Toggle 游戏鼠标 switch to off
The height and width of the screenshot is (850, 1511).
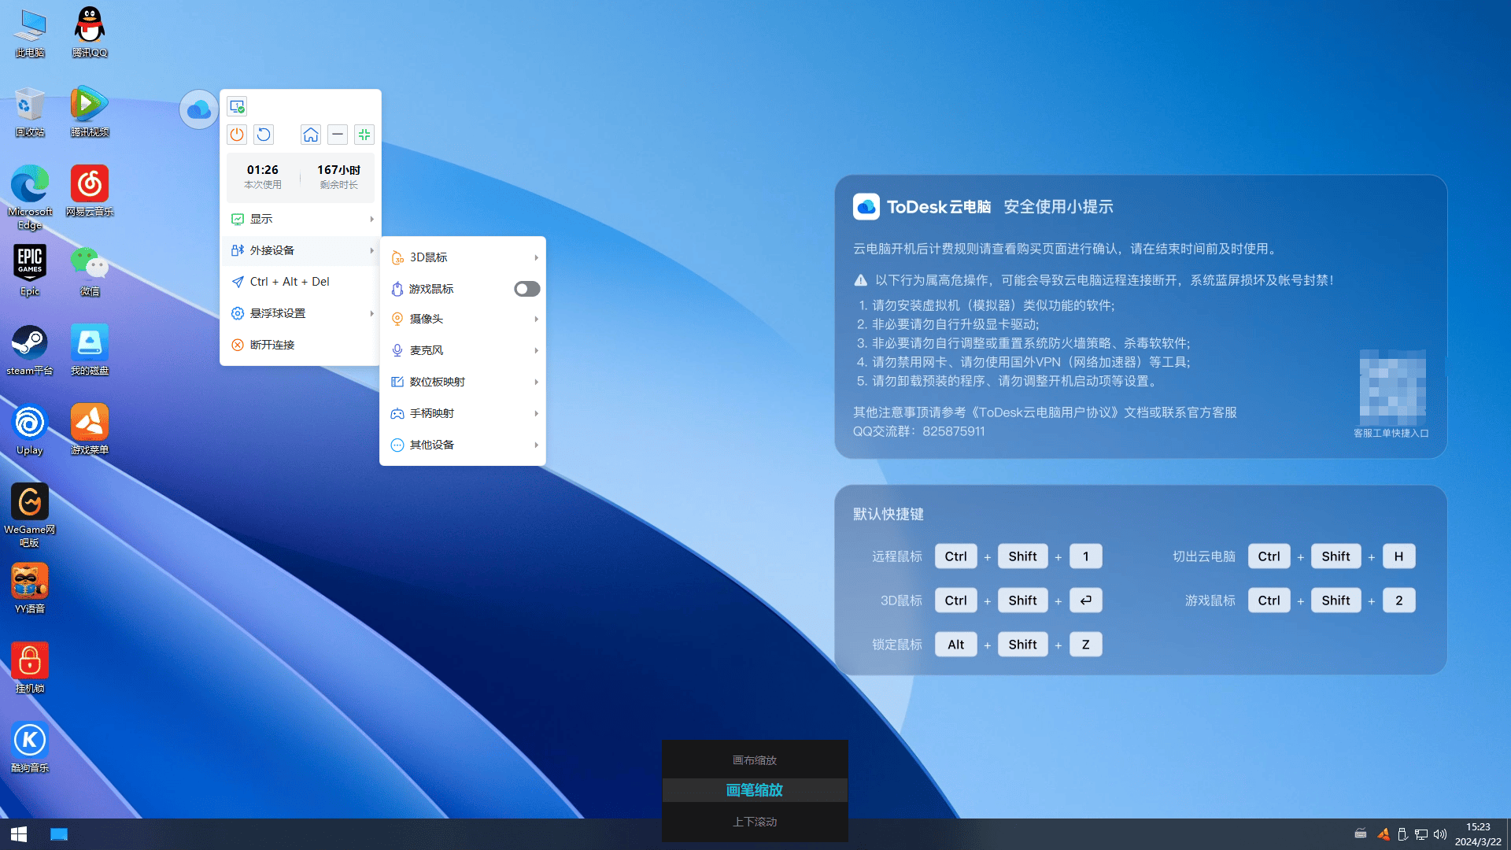526,287
